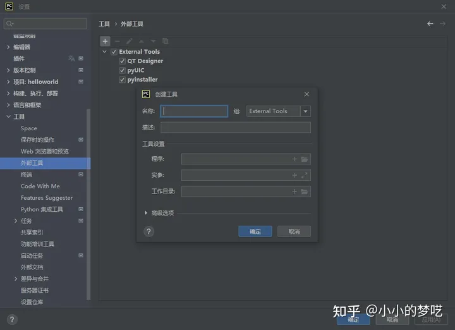Click project-level icon beside 插件
The image size is (455, 330).
(x=81, y=59)
